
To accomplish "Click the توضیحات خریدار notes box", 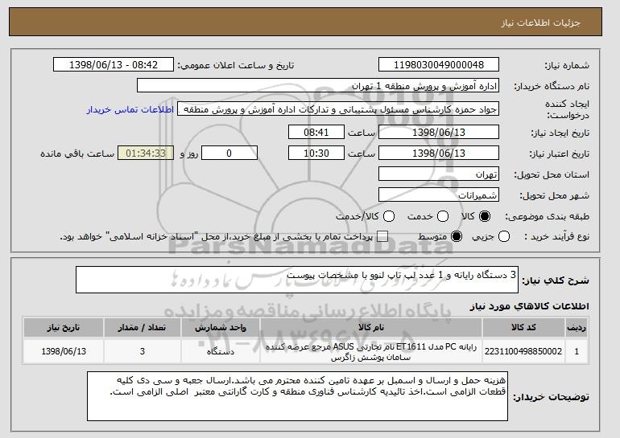I will pyautogui.click(x=297, y=396).
